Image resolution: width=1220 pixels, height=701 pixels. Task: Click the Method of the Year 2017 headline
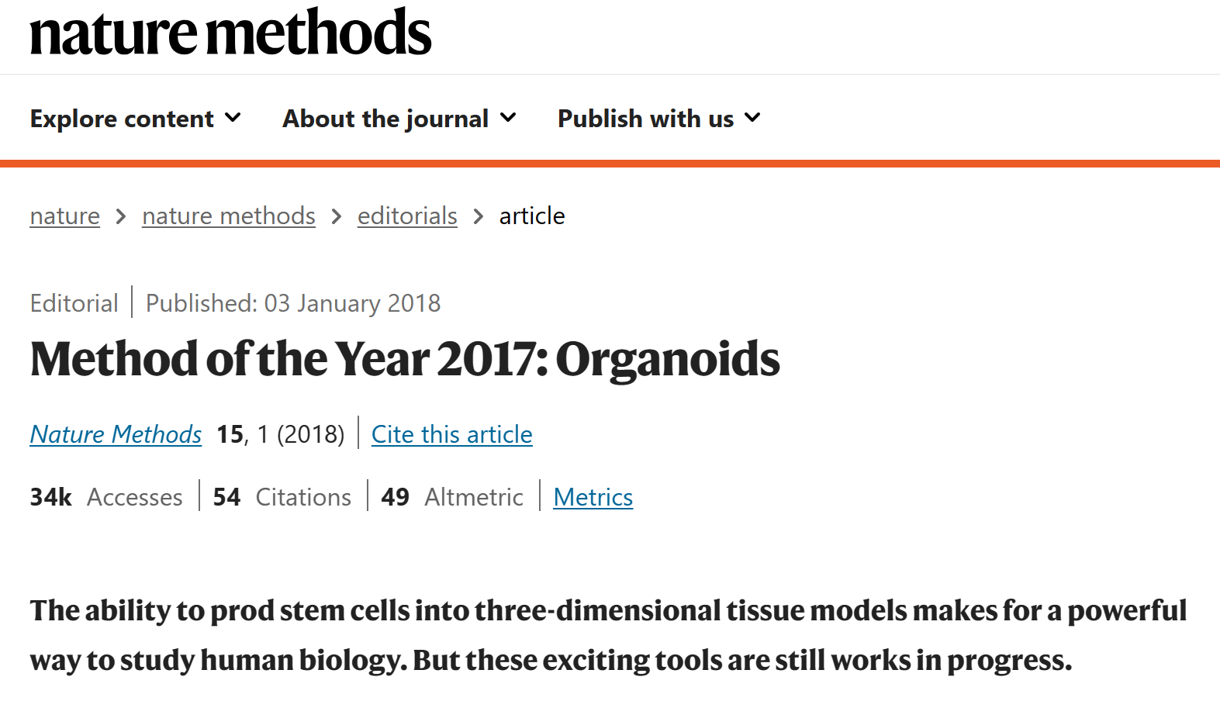click(405, 359)
